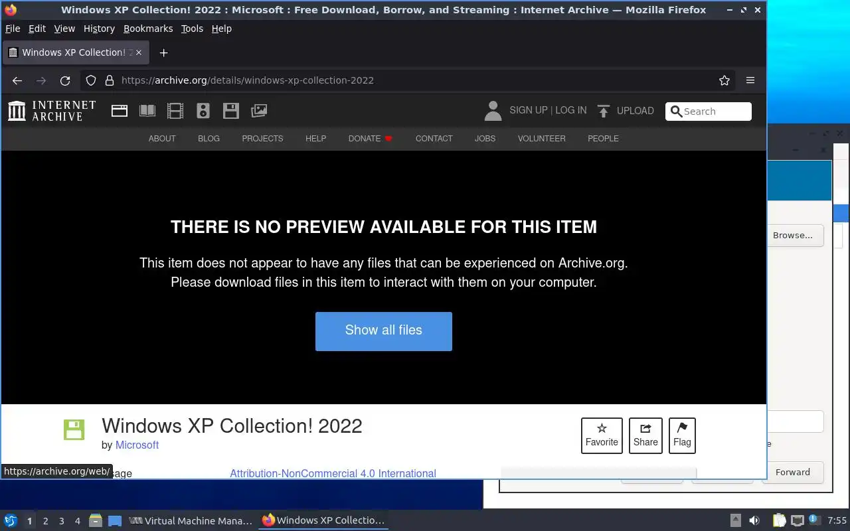Focus the Internet Archive search field
Image resolution: width=850 pixels, height=531 pixels.
[x=709, y=111]
